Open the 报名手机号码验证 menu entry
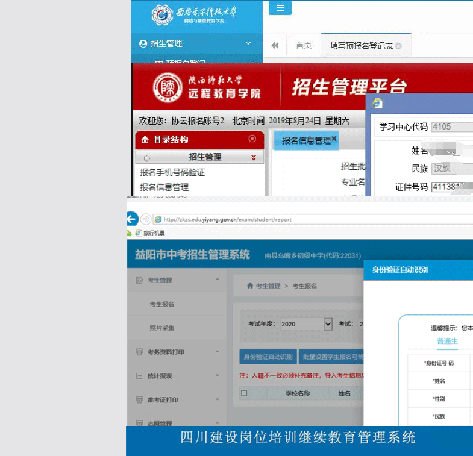473x456 pixels. pyautogui.click(x=172, y=172)
